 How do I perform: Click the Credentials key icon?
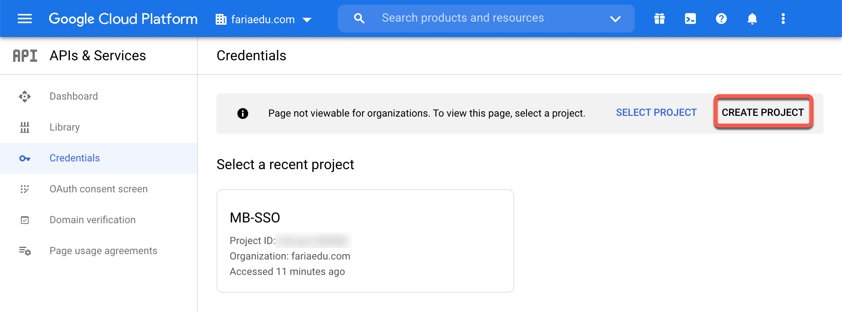point(25,158)
